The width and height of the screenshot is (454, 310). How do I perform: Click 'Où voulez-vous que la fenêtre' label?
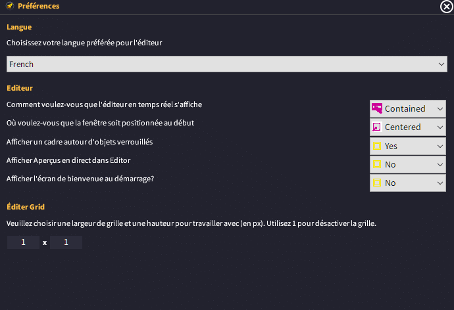[100, 123]
